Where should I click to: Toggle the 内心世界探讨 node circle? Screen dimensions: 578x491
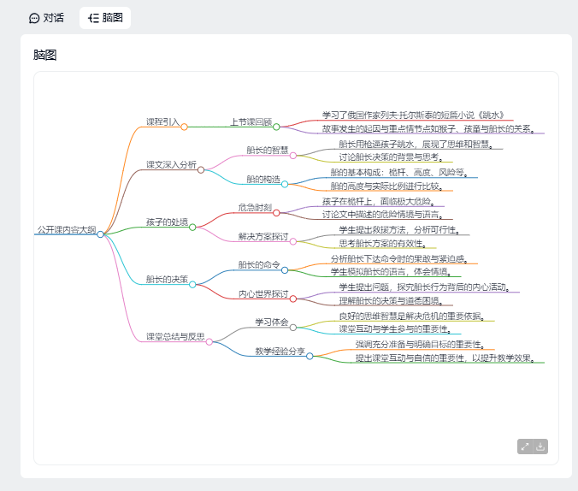293,299
